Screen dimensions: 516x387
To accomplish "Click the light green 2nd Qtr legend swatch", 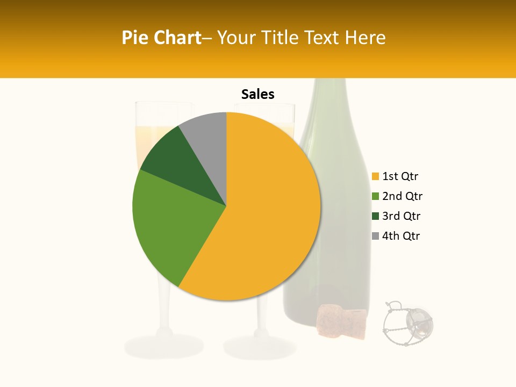I will click(376, 196).
